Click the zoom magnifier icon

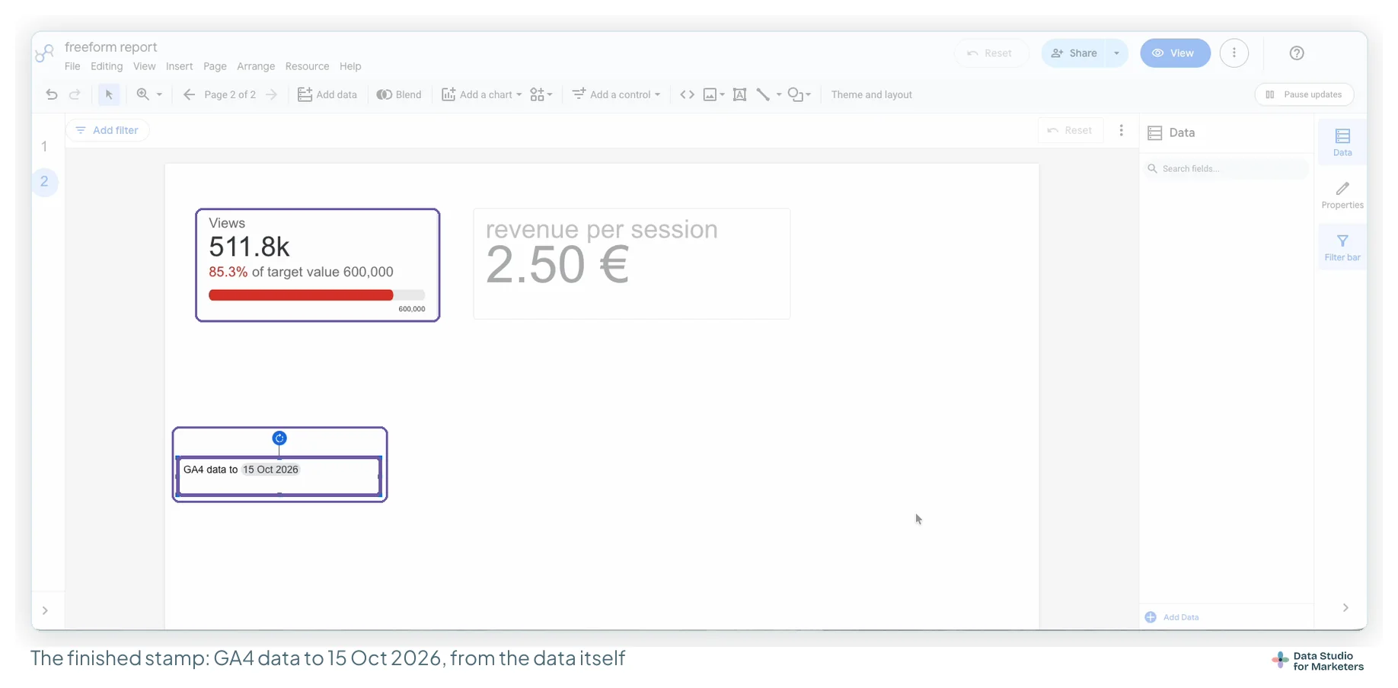point(142,94)
